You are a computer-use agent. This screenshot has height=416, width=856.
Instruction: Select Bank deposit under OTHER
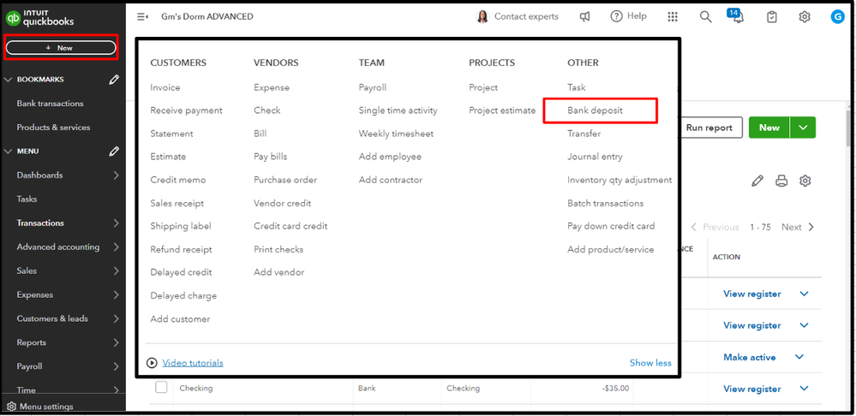595,110
